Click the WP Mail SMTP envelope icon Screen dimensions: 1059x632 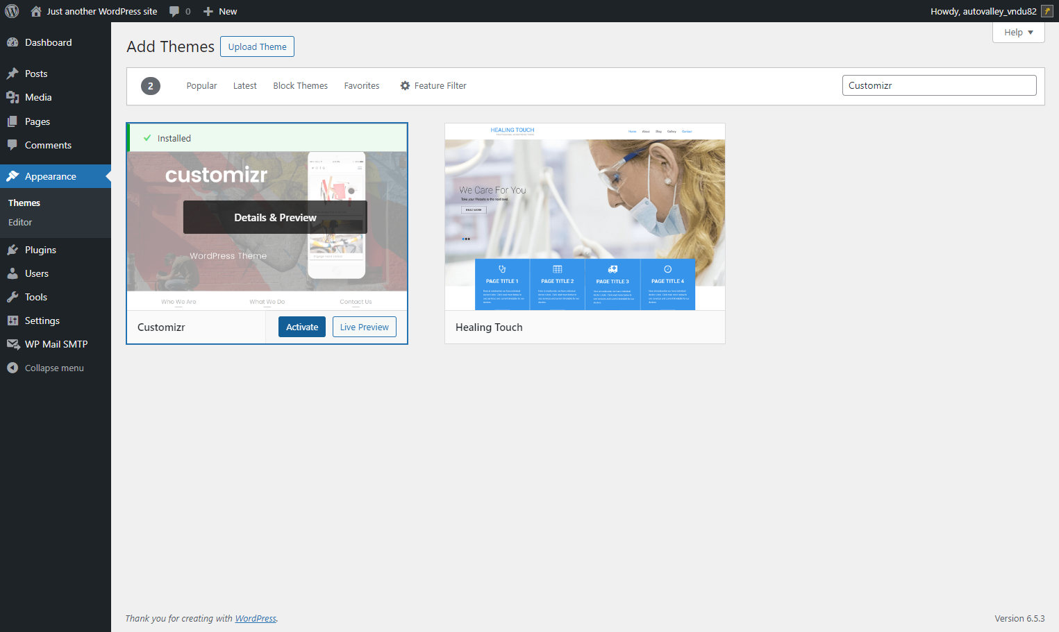12,344
